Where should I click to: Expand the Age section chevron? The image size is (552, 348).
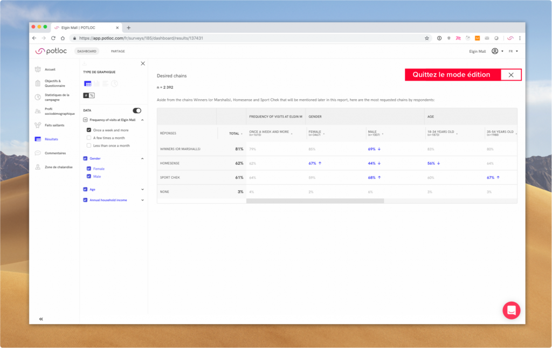tap(142, 189)
